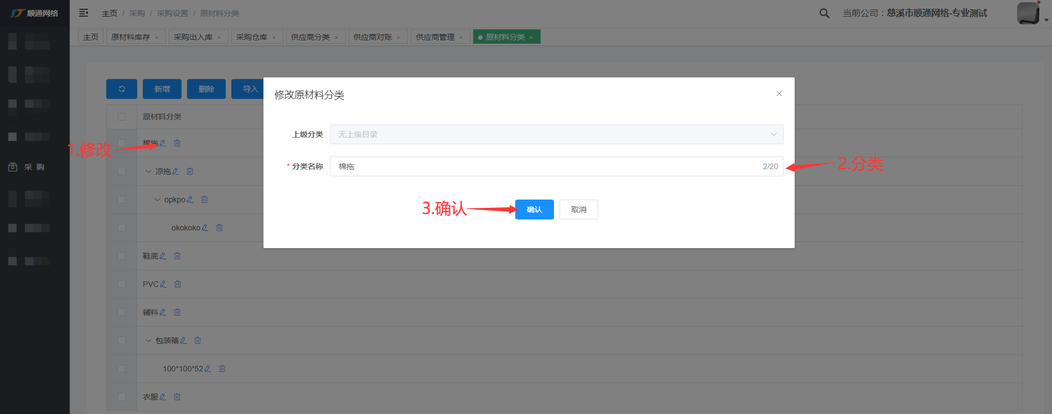Edit the okokoko category via pencil icon
The width and height of the screenshot is (1052, 414).
pos(205,228)
